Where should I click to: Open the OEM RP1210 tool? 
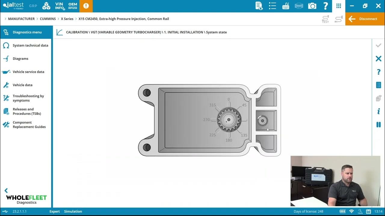coord(73,6)
